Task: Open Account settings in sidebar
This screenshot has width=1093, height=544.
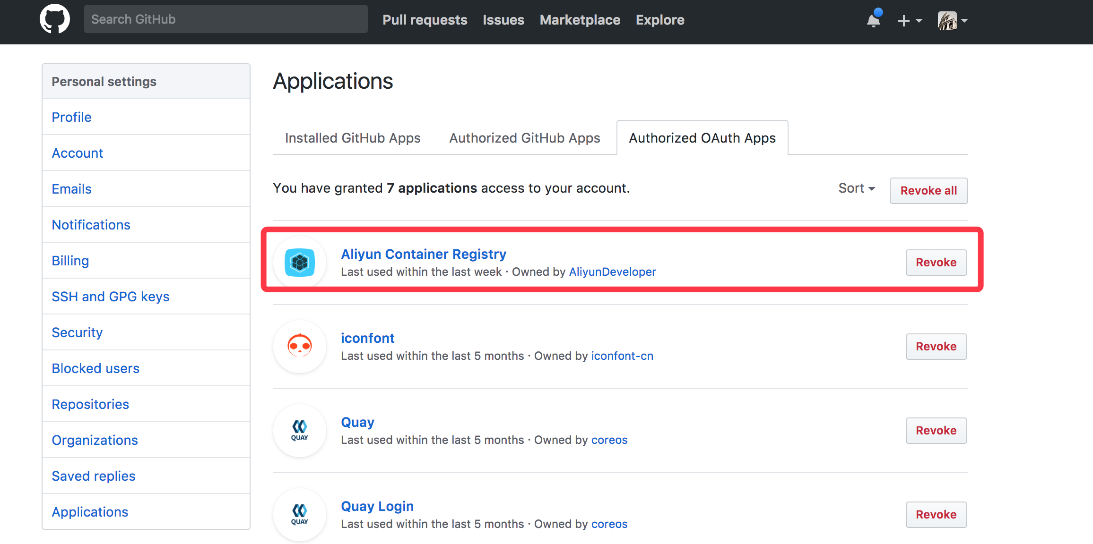Action: (x=146, y=153)
